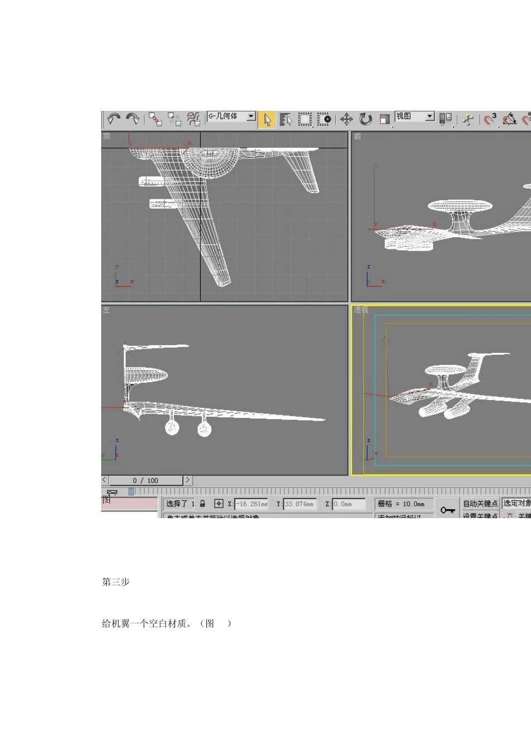
Task: Click the Undo arrow icon
Action: [x=114, y=119]
